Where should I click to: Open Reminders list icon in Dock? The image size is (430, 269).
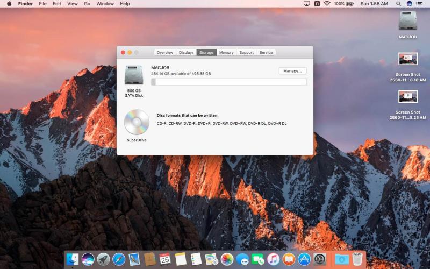196,259
